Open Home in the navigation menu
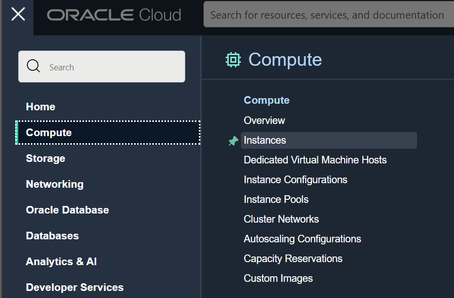454x298 pixels. click(40, 107)
